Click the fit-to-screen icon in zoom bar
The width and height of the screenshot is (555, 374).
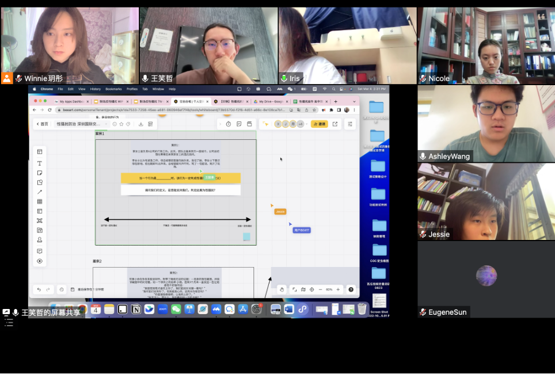tap(295, 289)
